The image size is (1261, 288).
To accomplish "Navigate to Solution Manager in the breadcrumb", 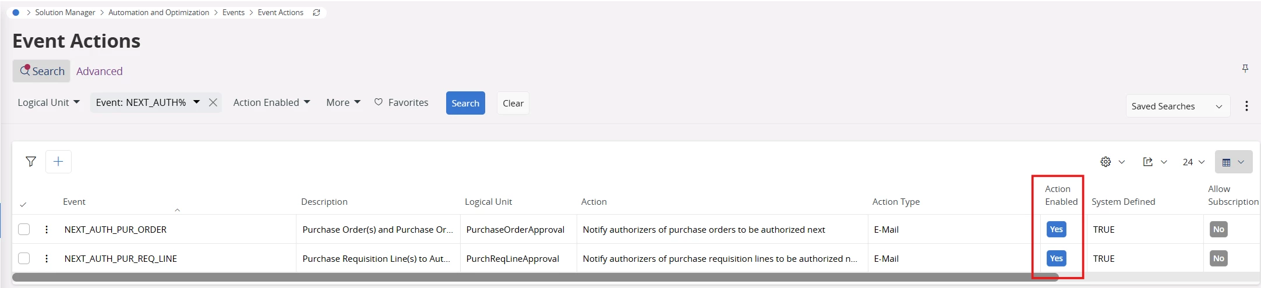I will click(x=65, y=12).
